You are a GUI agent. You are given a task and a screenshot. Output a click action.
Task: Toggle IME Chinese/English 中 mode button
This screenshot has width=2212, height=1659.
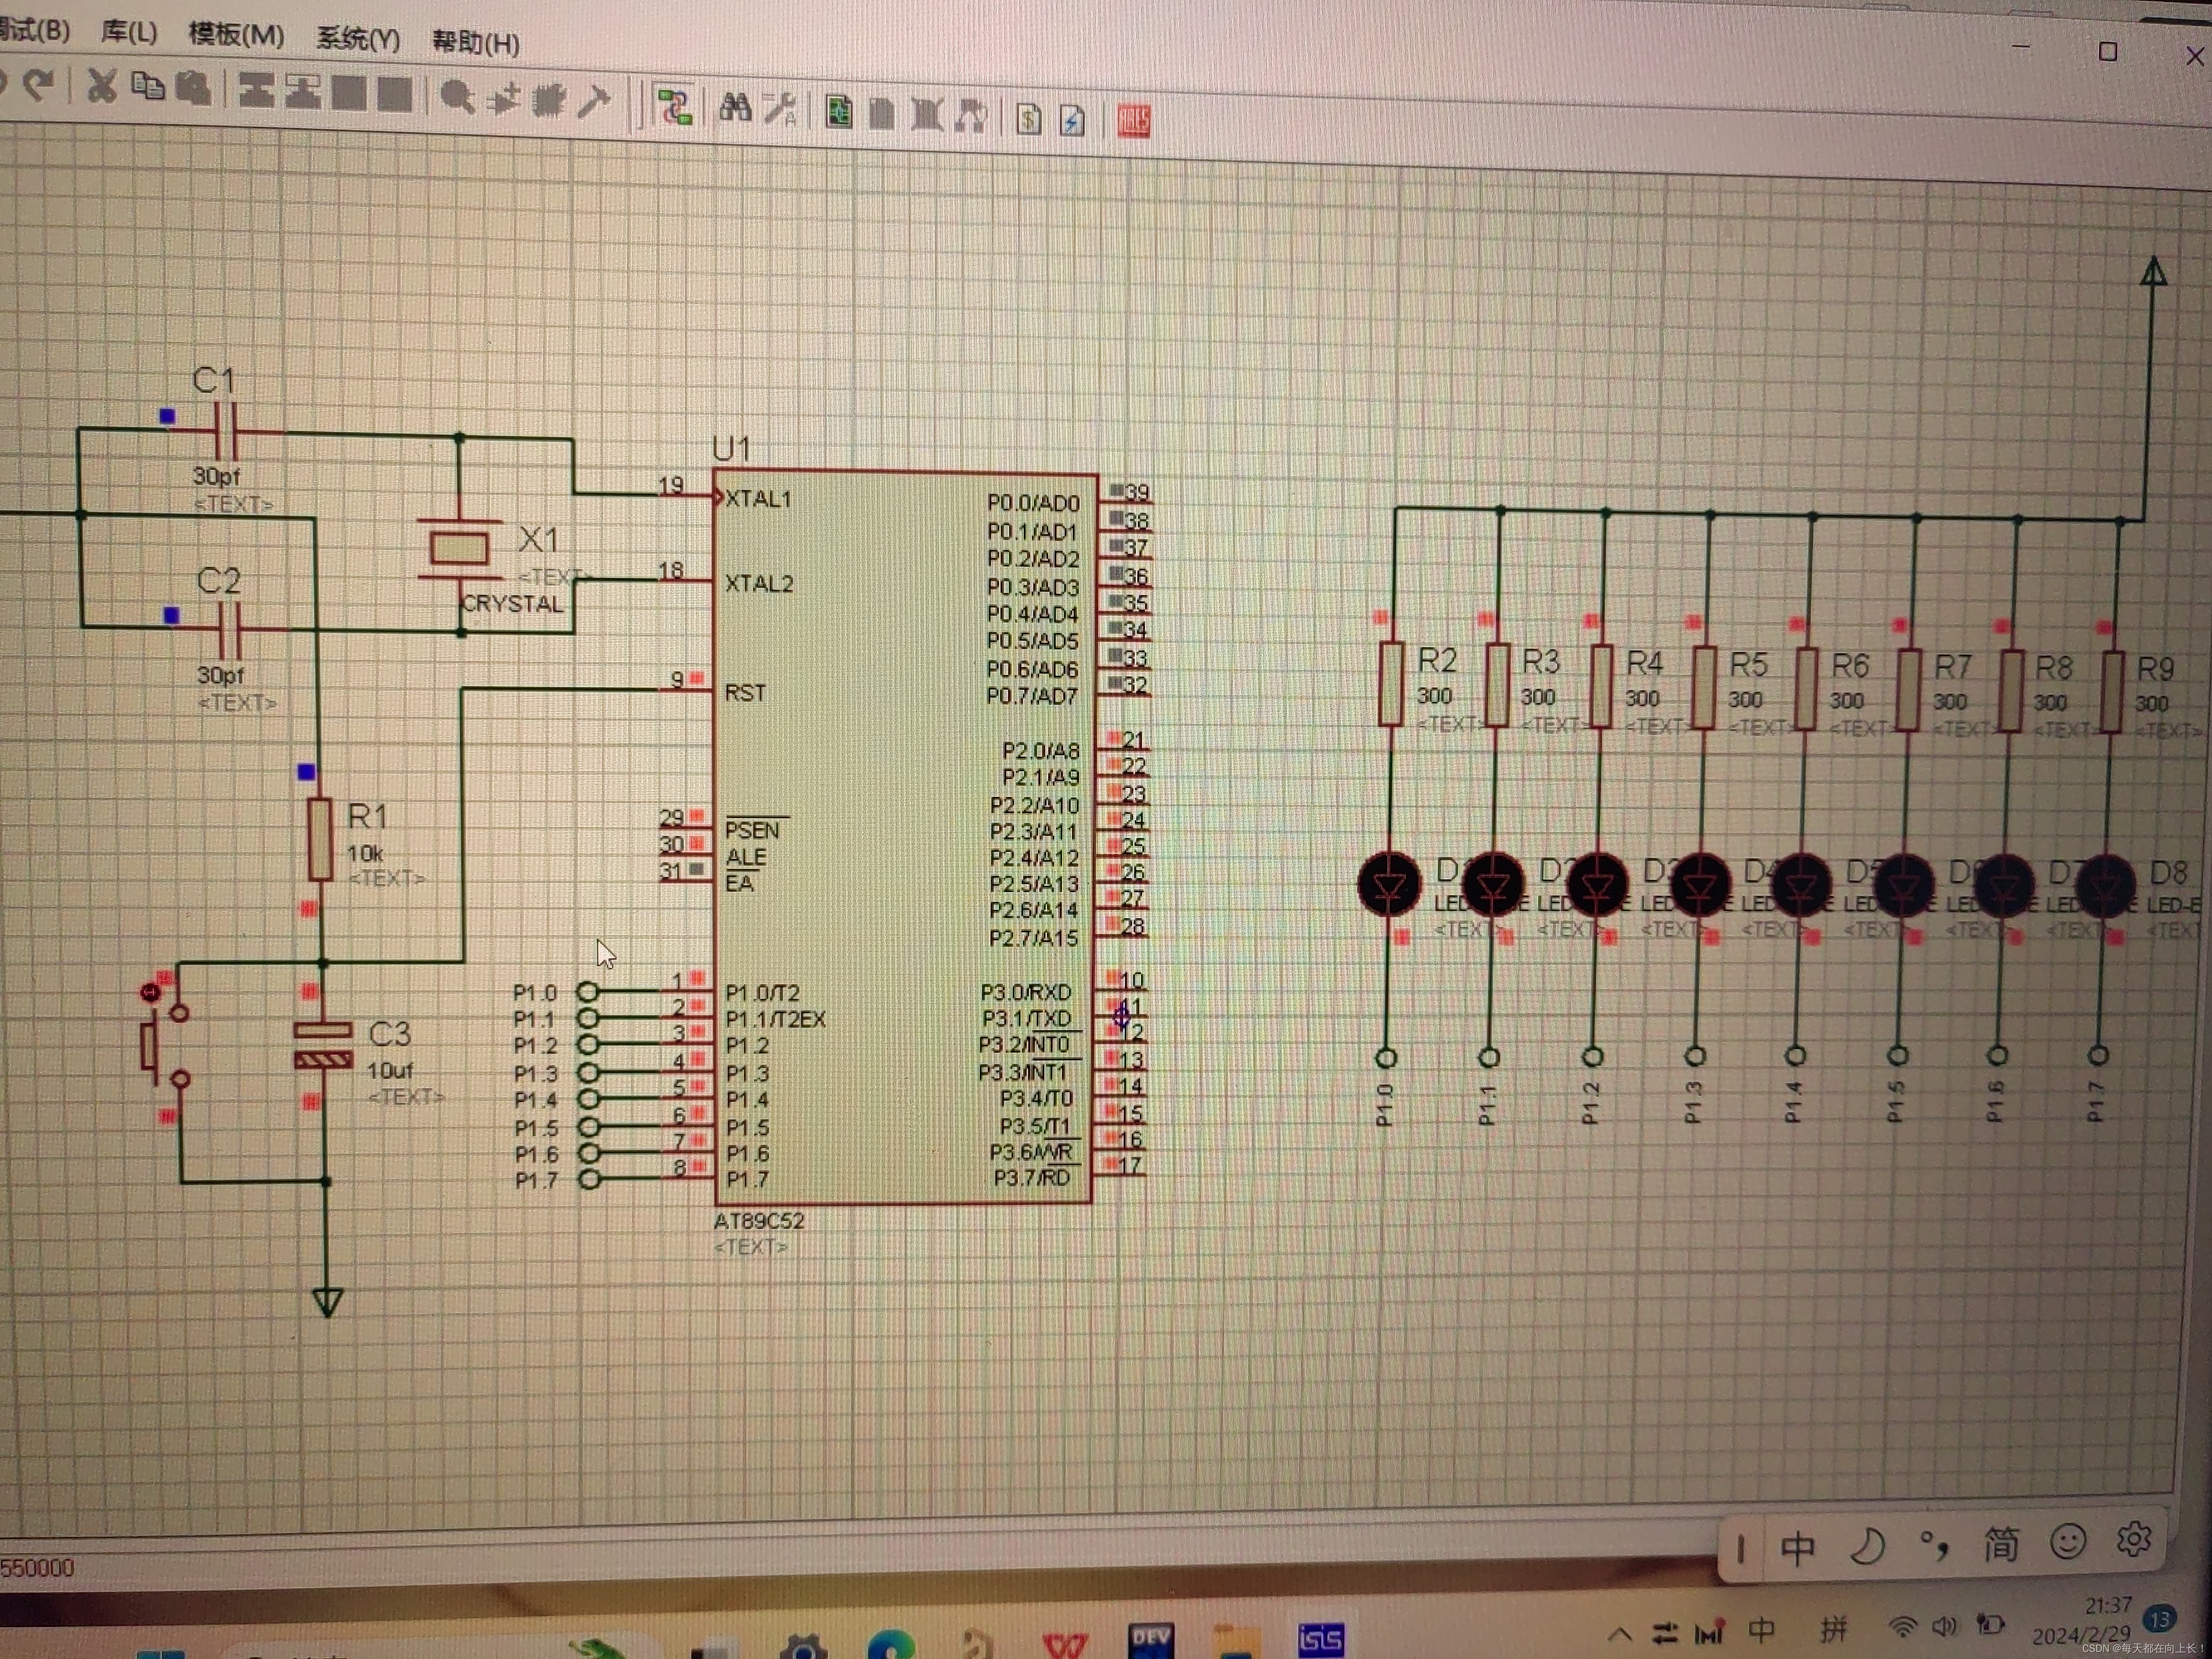(1797, 1548)
